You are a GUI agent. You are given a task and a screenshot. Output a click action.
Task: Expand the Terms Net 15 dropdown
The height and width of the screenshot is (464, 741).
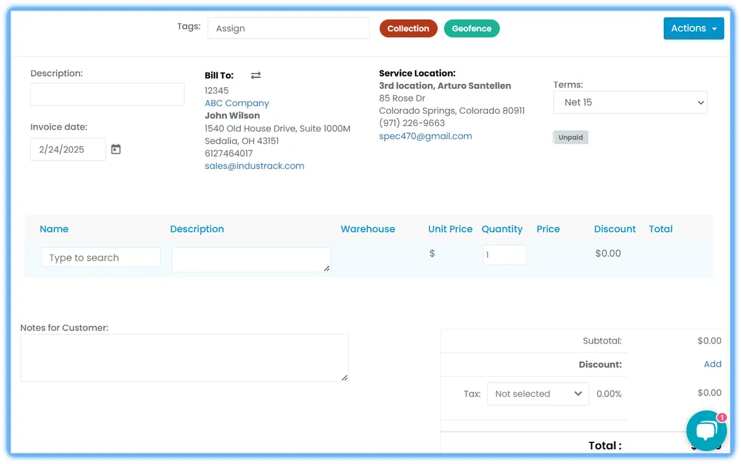click(630, 103)
